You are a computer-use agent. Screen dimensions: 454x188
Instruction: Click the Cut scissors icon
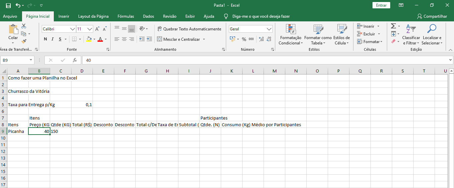tap(24, 26)
